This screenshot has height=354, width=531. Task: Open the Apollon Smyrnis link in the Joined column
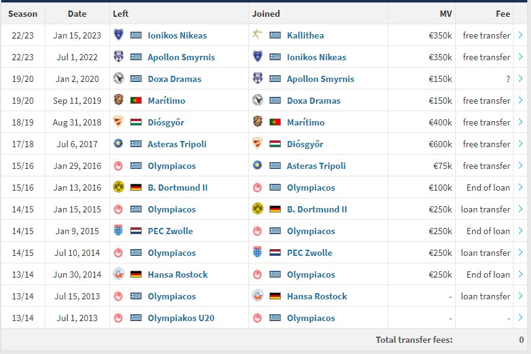click(320, 79)
